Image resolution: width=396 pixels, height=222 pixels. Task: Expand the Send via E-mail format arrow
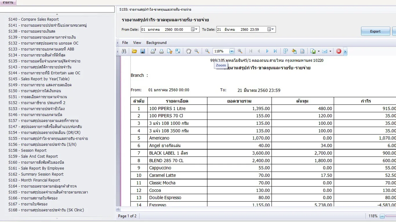[x=330, y=51]
